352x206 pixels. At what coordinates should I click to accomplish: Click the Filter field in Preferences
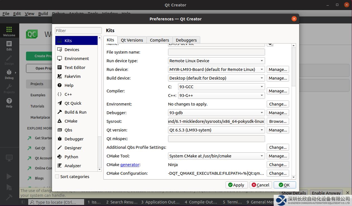click(78, 30)
